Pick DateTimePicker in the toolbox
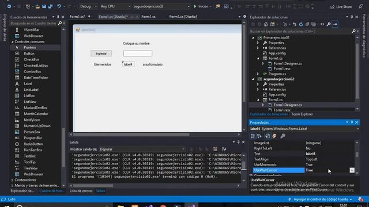369x207 pixels. coord(36,78)
